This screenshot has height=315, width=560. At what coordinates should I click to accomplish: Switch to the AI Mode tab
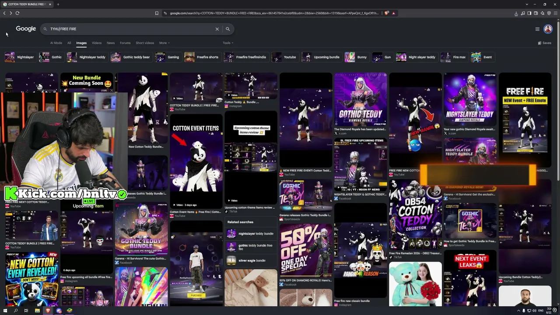tap(56, 43)
